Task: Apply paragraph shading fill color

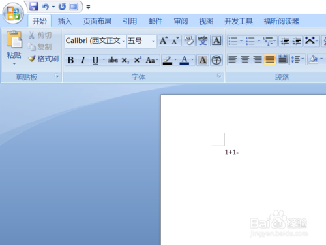Action: (x=314, y=59)
